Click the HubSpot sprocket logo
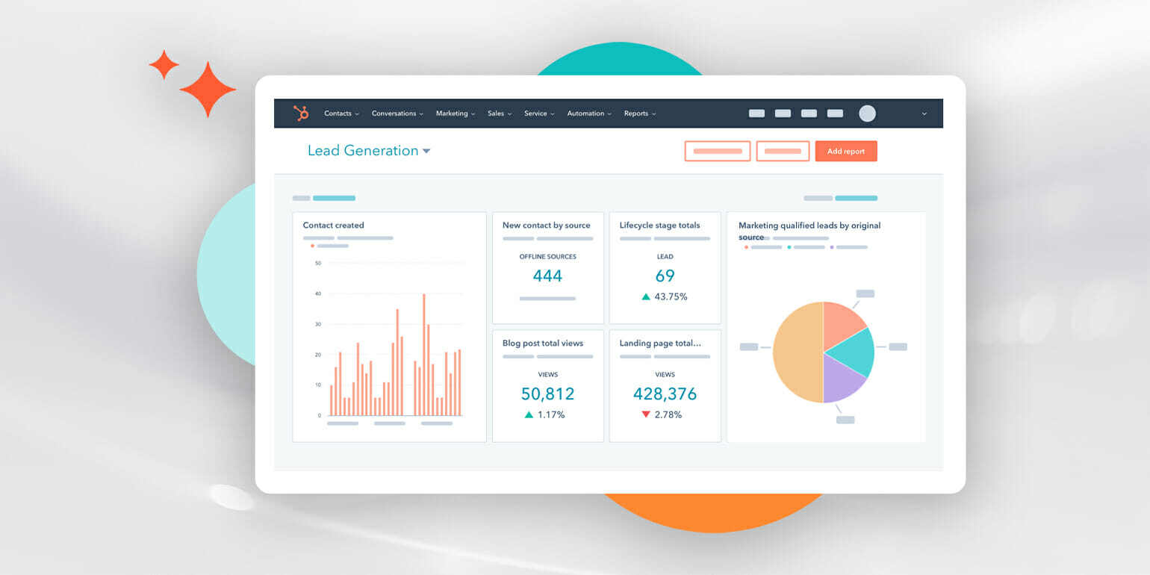Image resolution: width=1150 pixels, height=575 pixels. pyautogui.click(x=301, y=114)
